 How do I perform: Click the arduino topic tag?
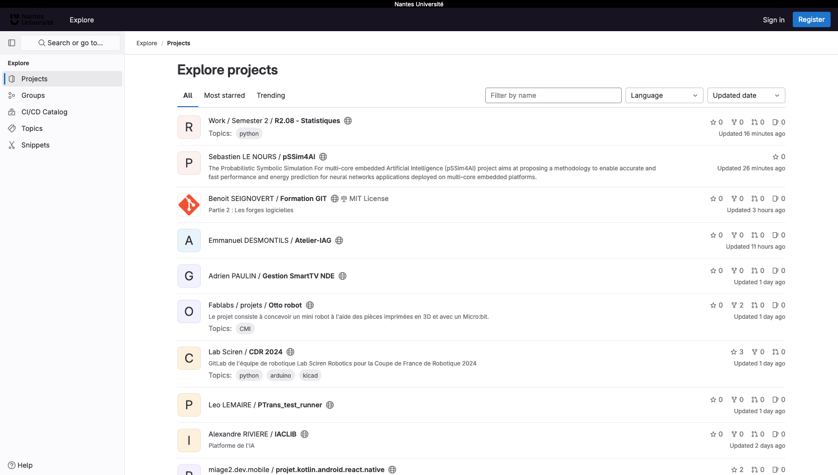click(x=281, y=376)
